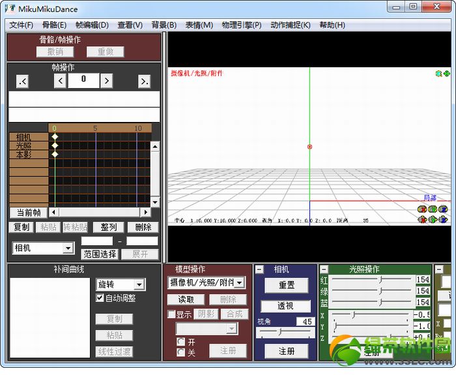Viewport: 456px width, 375px height.
Task: Select the 开 (on) radio button
Action: click(x=181, y=342)
